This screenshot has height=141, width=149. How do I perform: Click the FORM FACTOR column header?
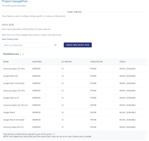click(96, 62)
